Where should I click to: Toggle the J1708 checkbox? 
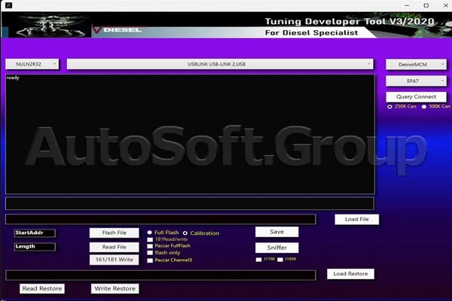tap(258, 260)
